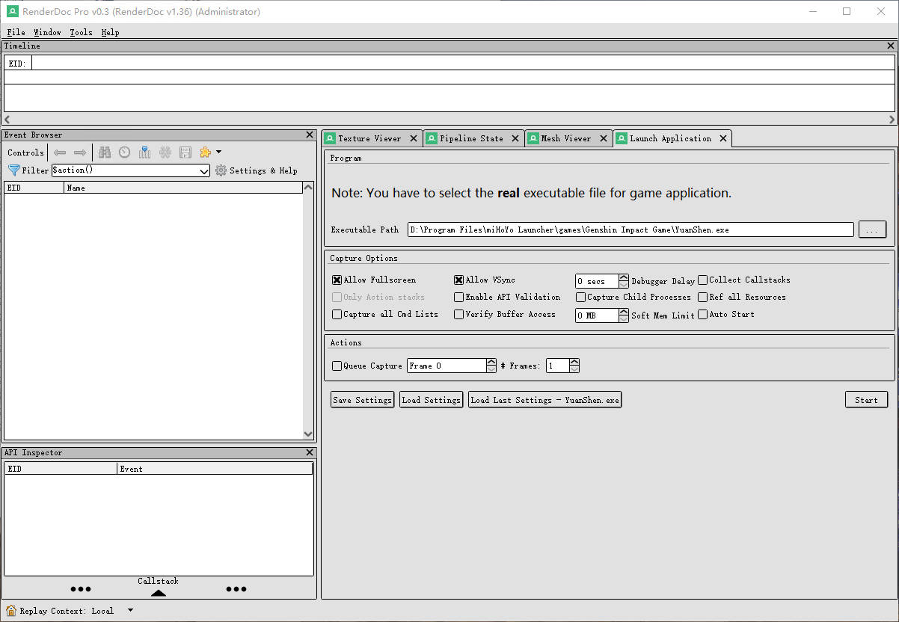The height and width of the screenshot is (622, 899).
Task: Click Load Last Settings - YuanShen.exe button
Action: [544, 400]
